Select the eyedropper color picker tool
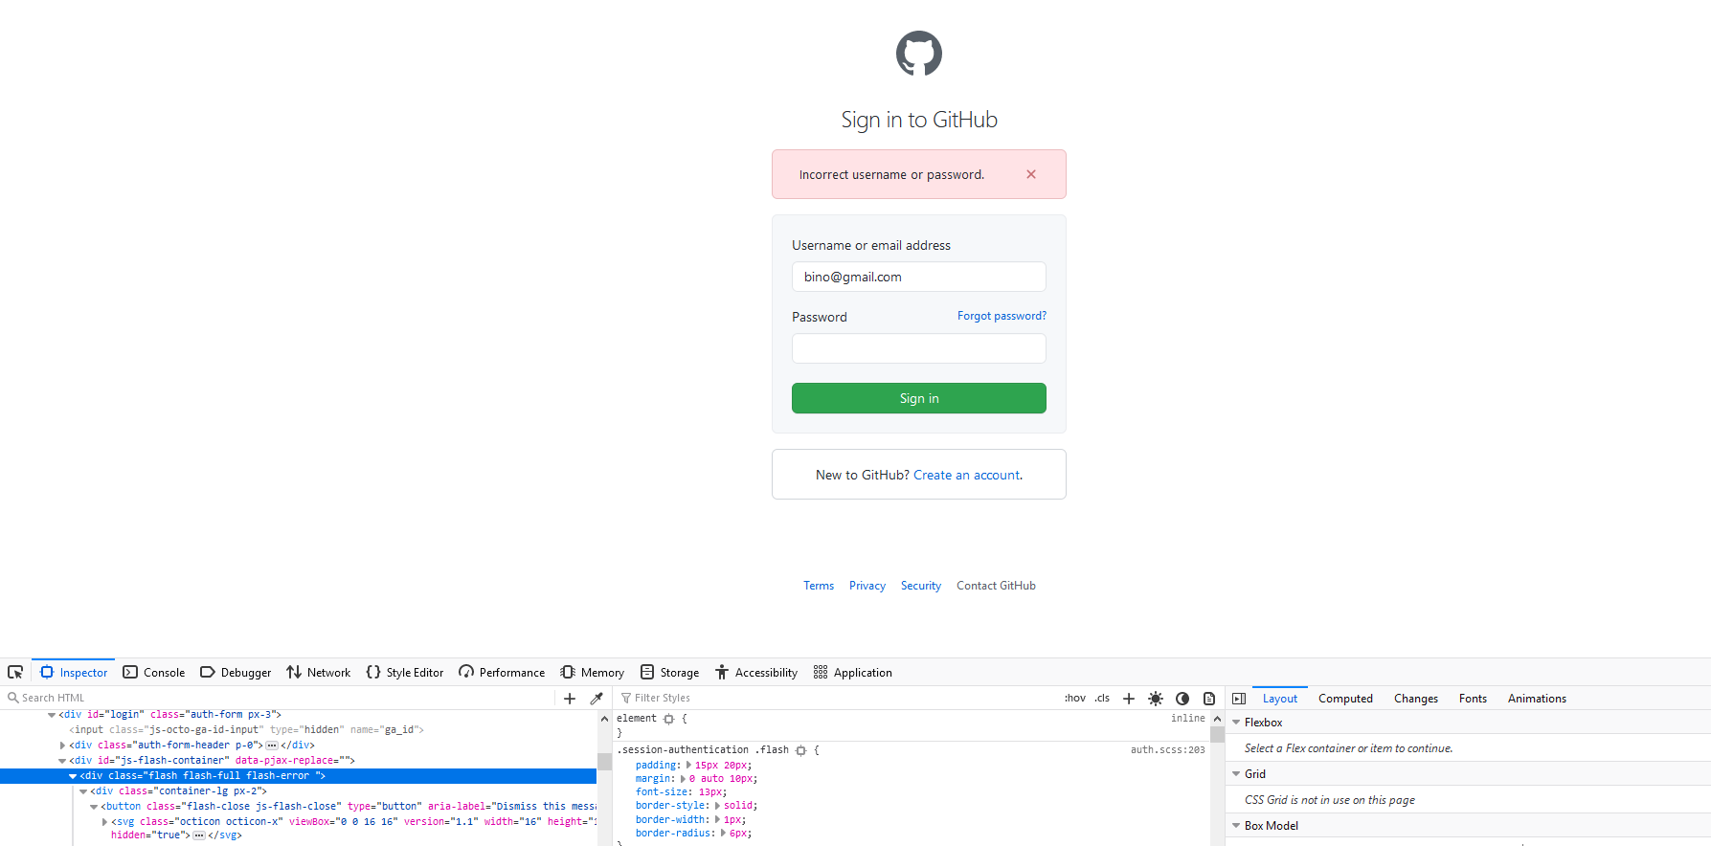Viewport: 1711px width, 846px height. 597,698
